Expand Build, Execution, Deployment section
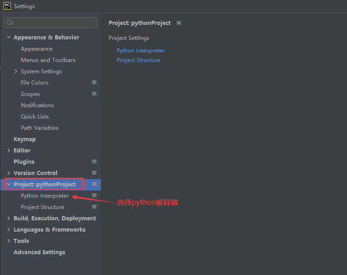Screen dimensions: 347x275 tap(9, 218)
